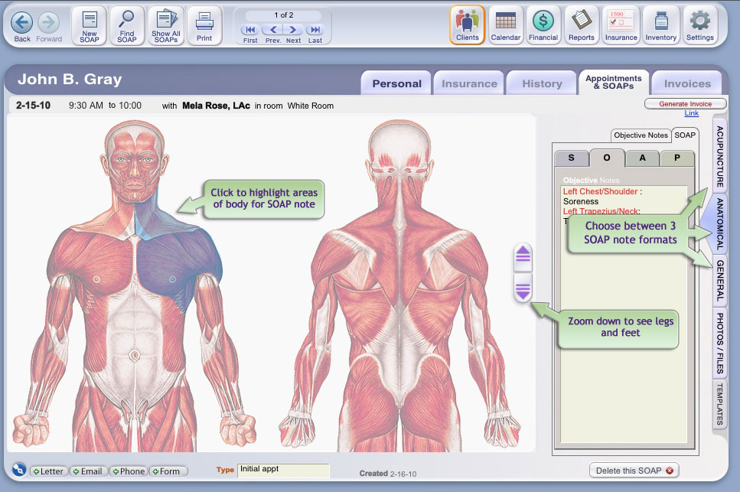Add a Phone record
The height and width of the screenshot is (492, 740).
129,471
